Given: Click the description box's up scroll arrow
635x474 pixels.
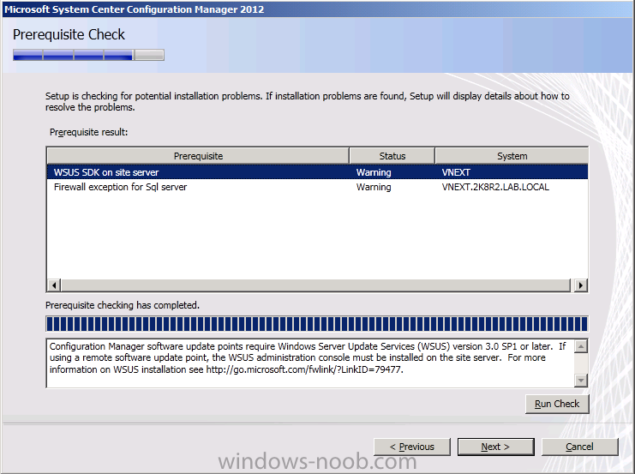Looking at the screenshot, I should click(581, 346).
